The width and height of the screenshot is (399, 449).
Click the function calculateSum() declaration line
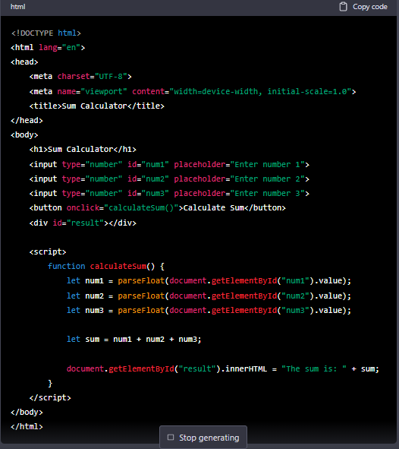click(106, 267)
